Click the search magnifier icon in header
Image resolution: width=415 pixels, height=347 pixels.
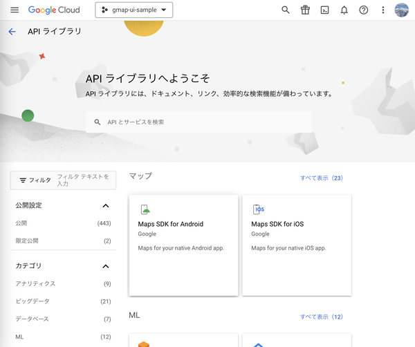pyautogui.click(x=285, y=10)
